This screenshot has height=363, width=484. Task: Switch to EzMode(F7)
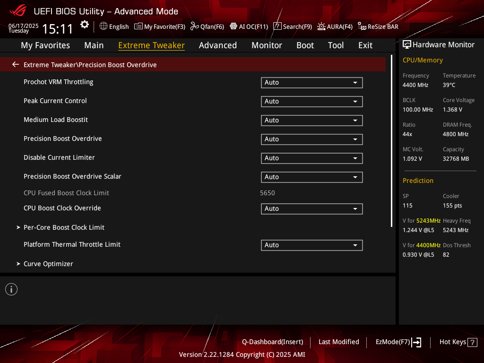tap(398, 342)
